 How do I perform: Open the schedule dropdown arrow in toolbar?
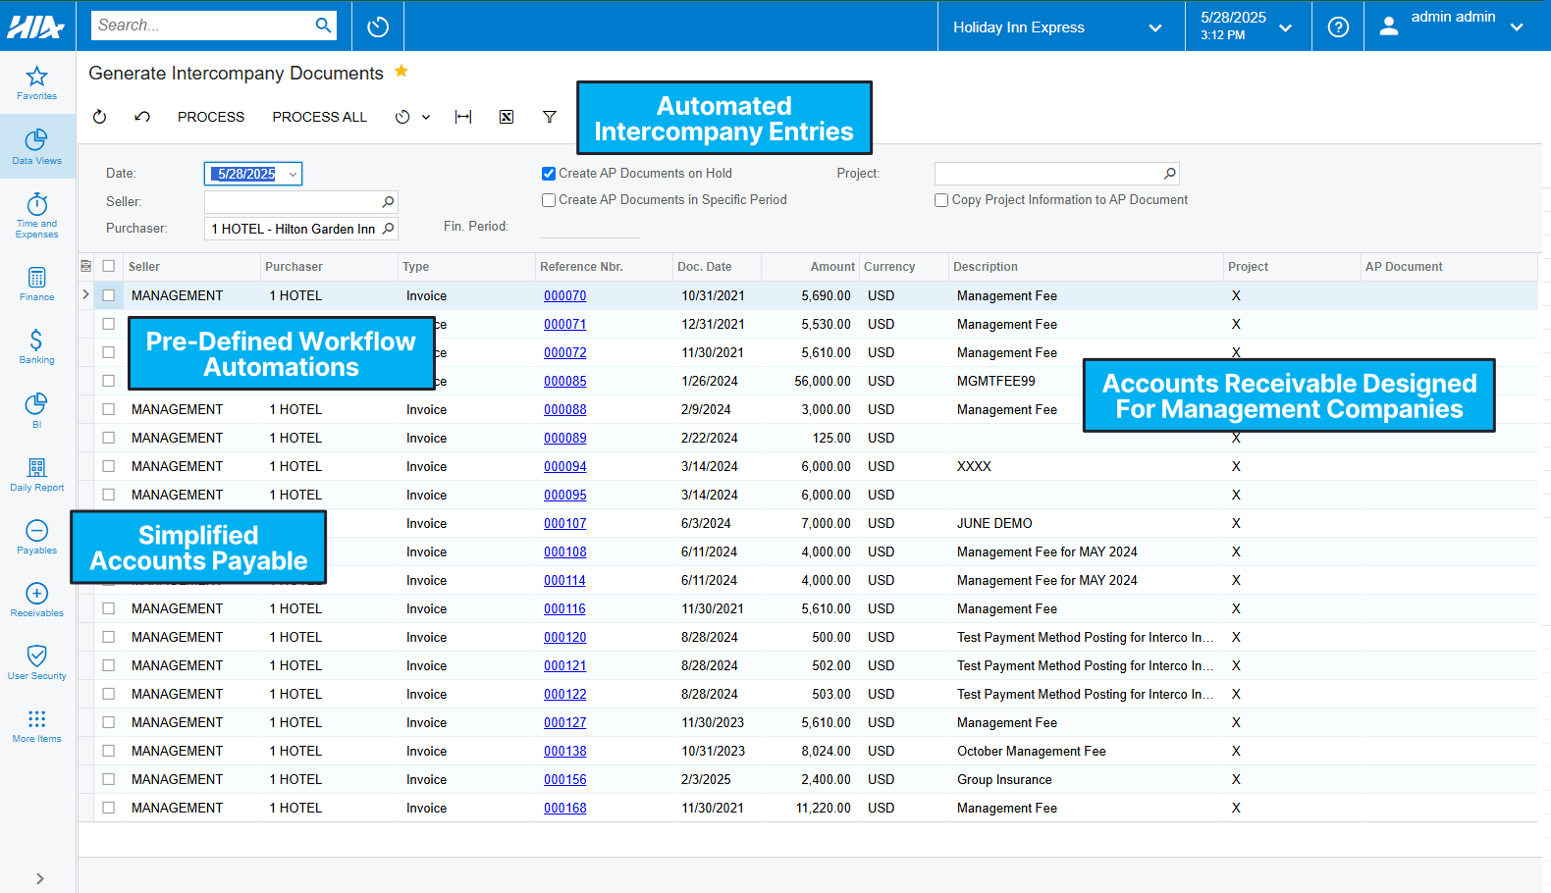(426, 117)
